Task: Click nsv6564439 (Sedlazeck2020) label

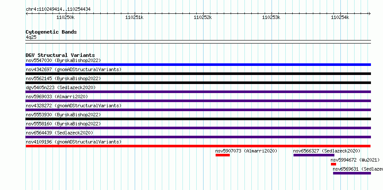Action: point(59,133)
